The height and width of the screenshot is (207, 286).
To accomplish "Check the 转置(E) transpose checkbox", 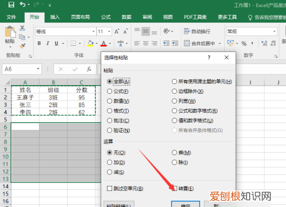I will click(182, 189).
